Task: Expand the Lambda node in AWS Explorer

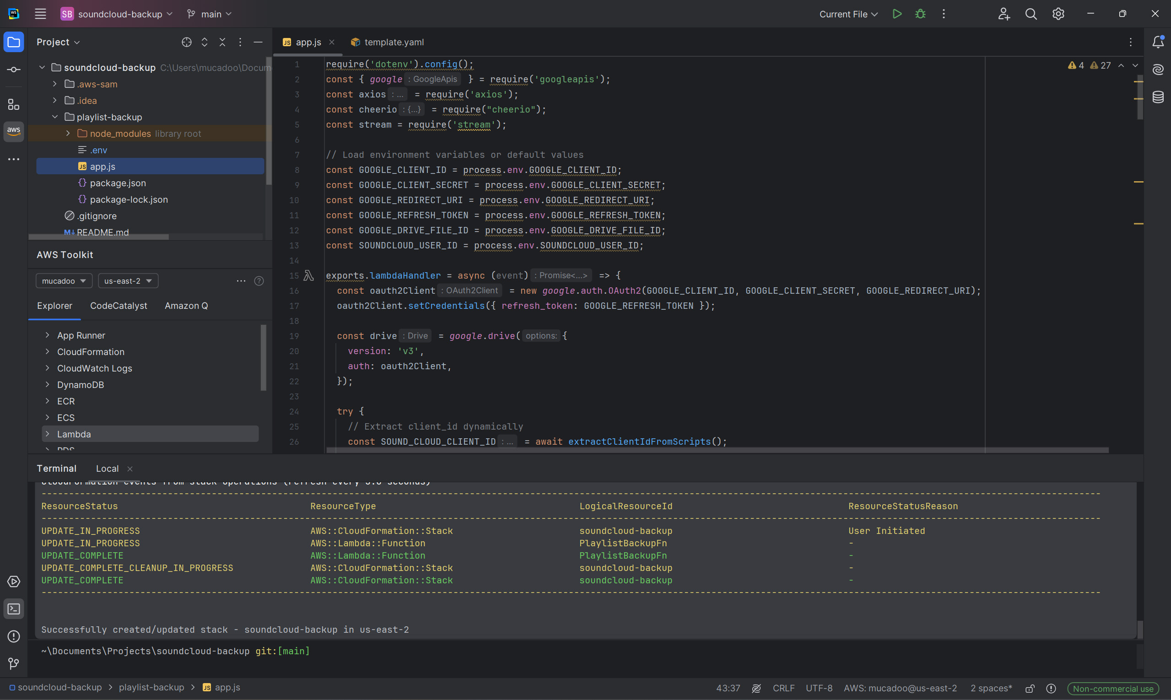Action: point(48,434)
